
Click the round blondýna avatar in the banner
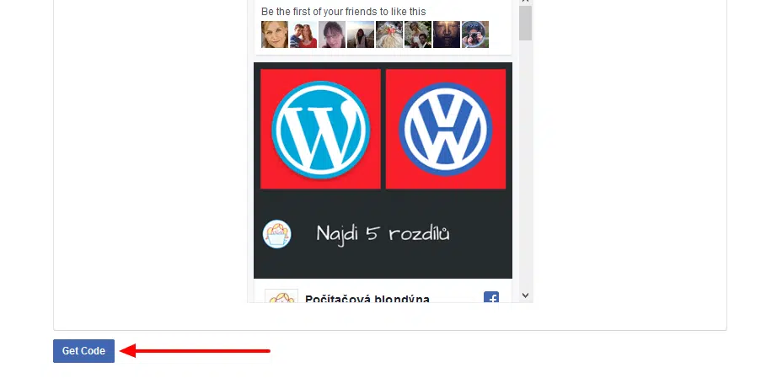(x=277, y=234)
